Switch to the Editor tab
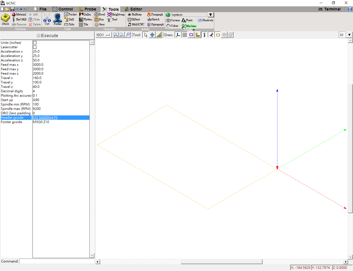 tap(133, 9)
